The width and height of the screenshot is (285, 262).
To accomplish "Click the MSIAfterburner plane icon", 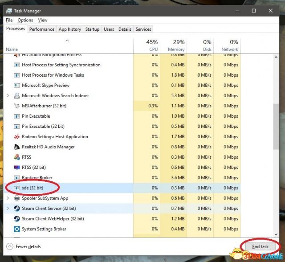I will [17, 106].
